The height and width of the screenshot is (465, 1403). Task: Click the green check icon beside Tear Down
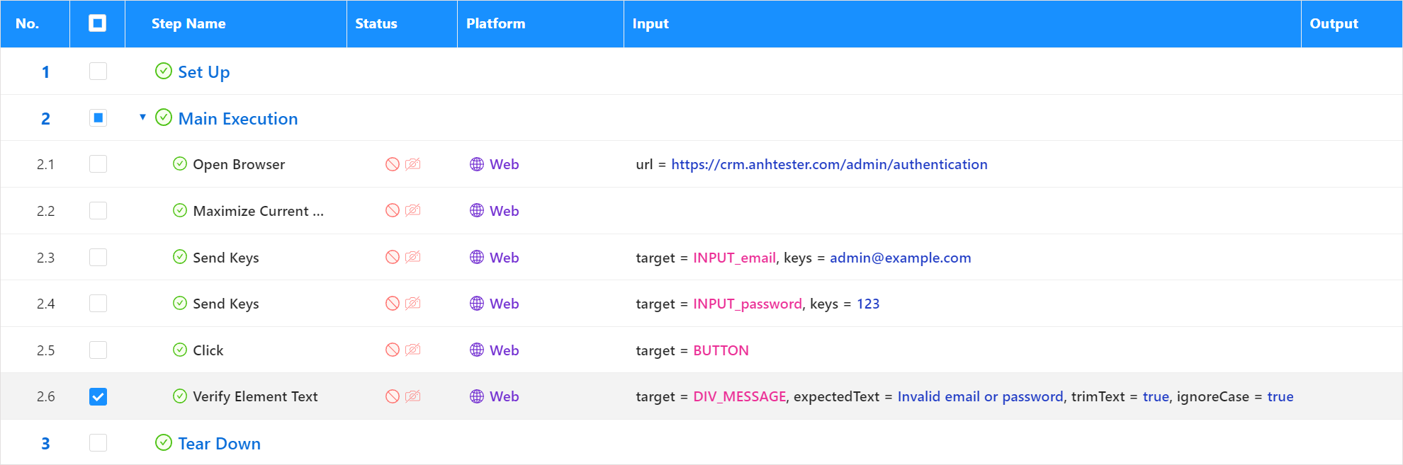(x=164, y=442)
